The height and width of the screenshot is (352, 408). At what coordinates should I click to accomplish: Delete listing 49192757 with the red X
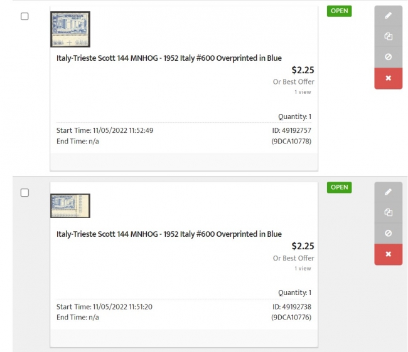coord(388,78)
